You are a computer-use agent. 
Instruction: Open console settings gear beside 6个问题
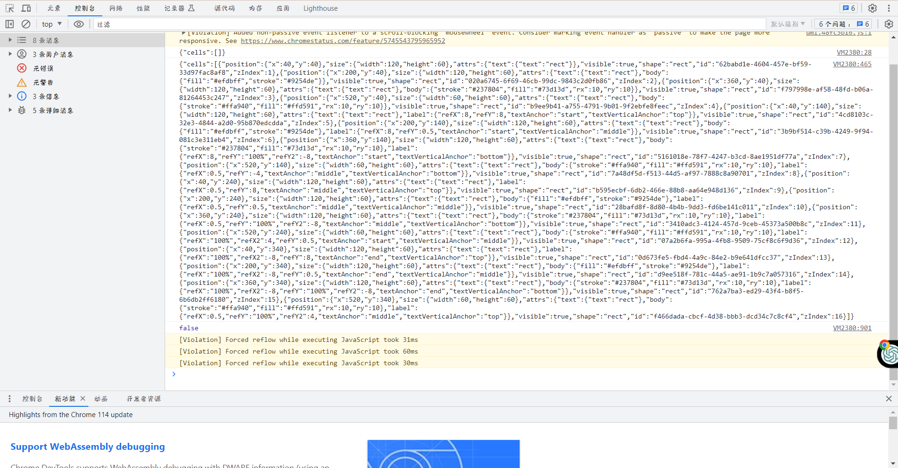888,24
